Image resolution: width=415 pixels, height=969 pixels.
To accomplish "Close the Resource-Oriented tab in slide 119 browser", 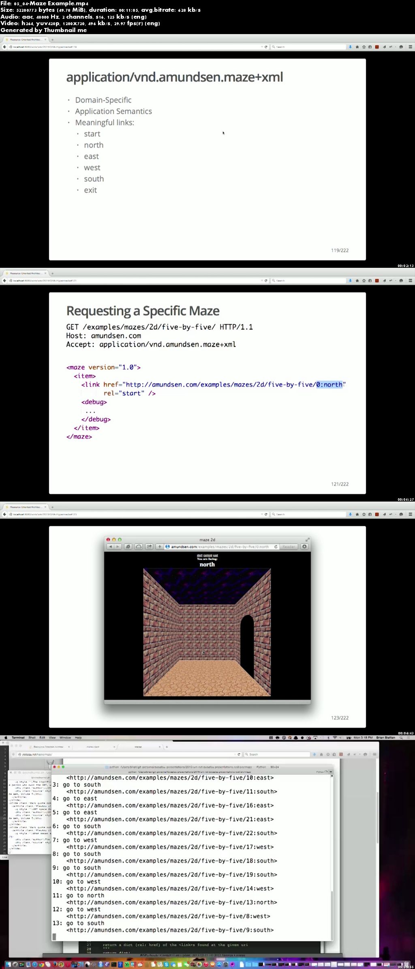I will [x=45, y=40].
